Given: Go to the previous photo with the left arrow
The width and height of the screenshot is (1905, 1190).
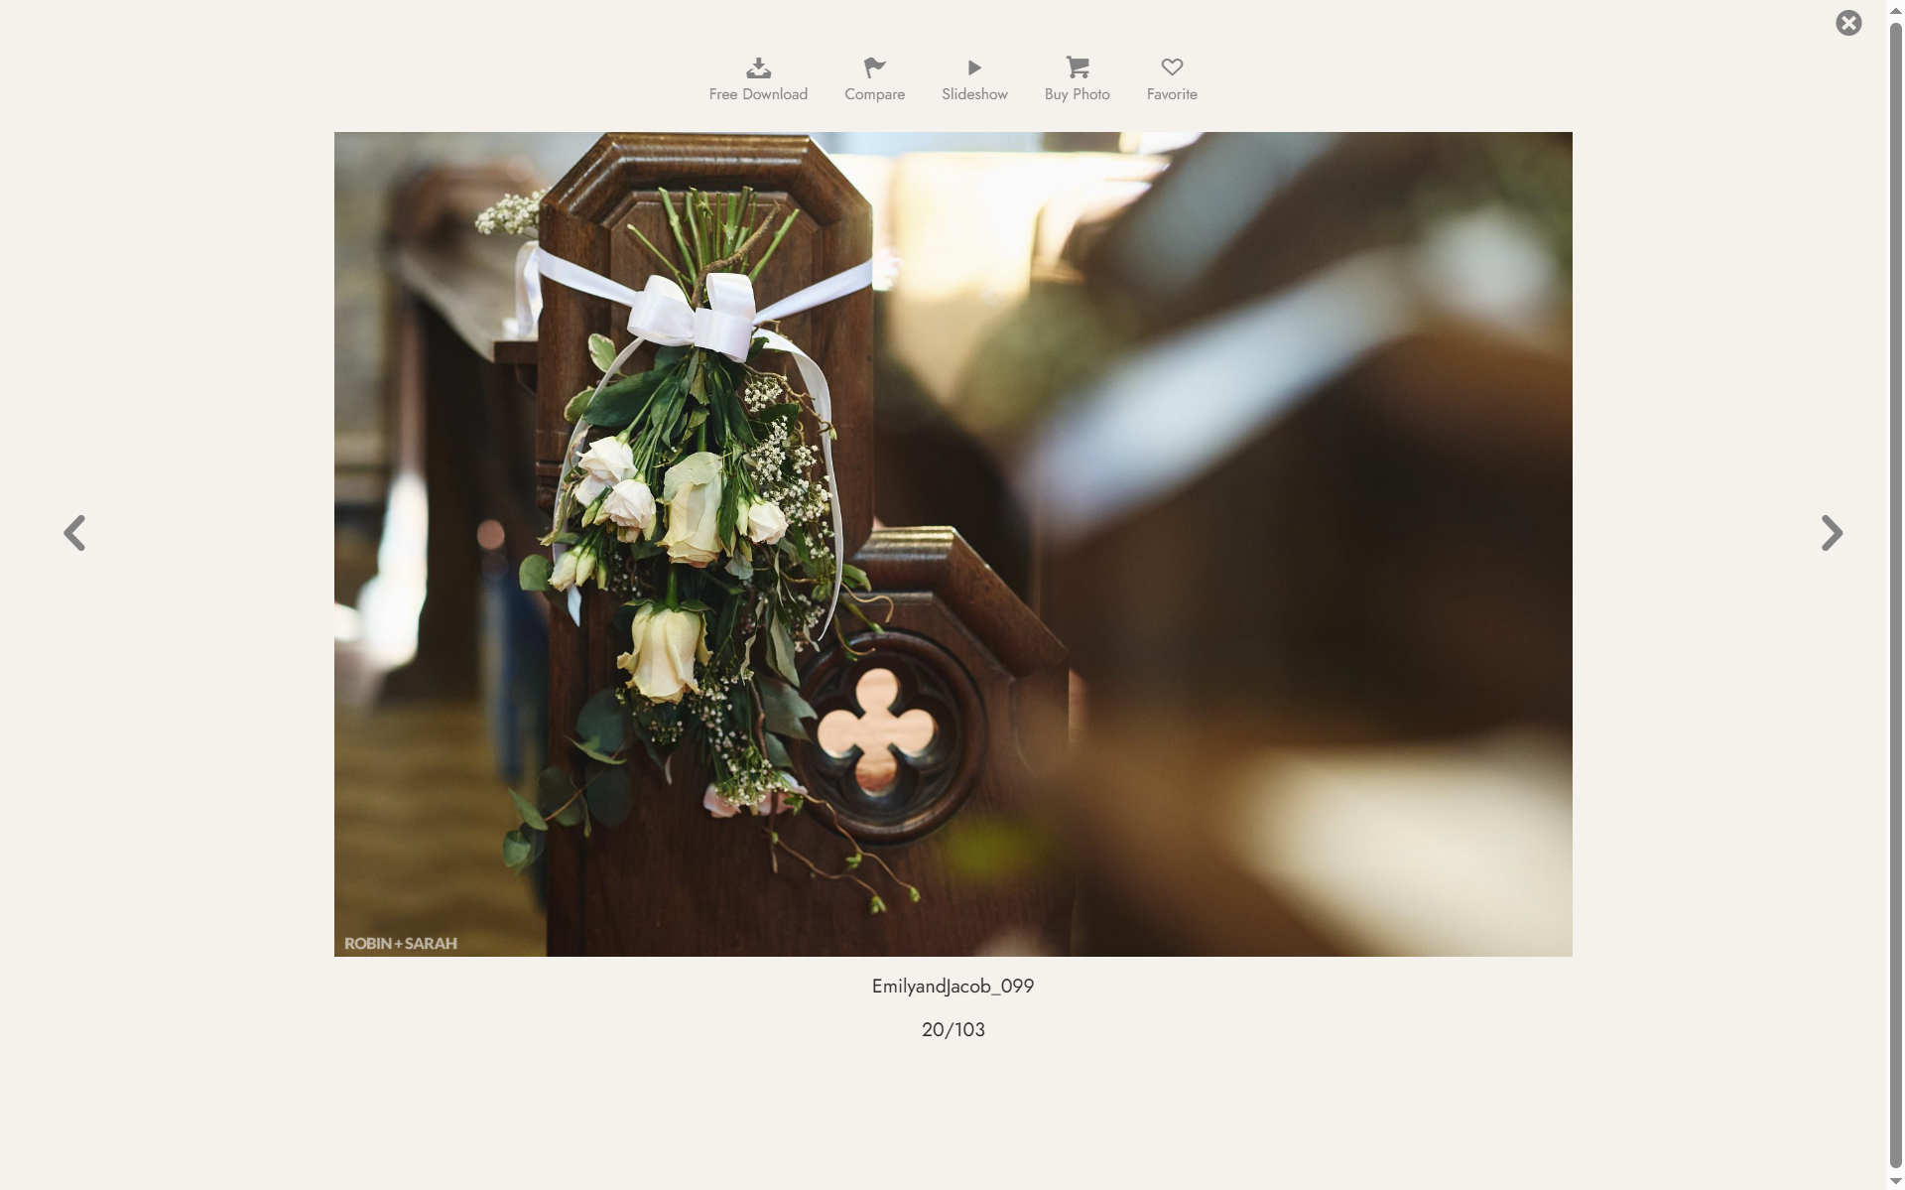Looking at the screenshot, I should 74,533.
